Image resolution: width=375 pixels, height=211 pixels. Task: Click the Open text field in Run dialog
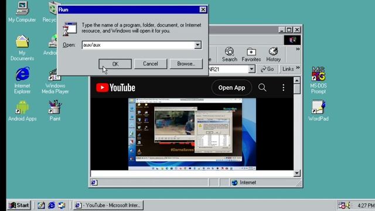coord(138,45)
